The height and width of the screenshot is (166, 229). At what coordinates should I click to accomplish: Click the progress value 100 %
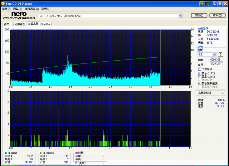[221, 100]
